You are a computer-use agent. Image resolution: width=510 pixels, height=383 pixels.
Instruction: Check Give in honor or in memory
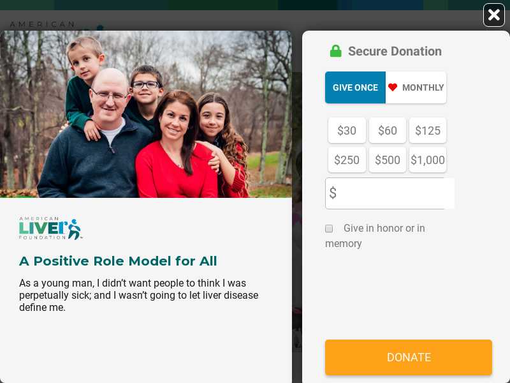coord(329,229)
